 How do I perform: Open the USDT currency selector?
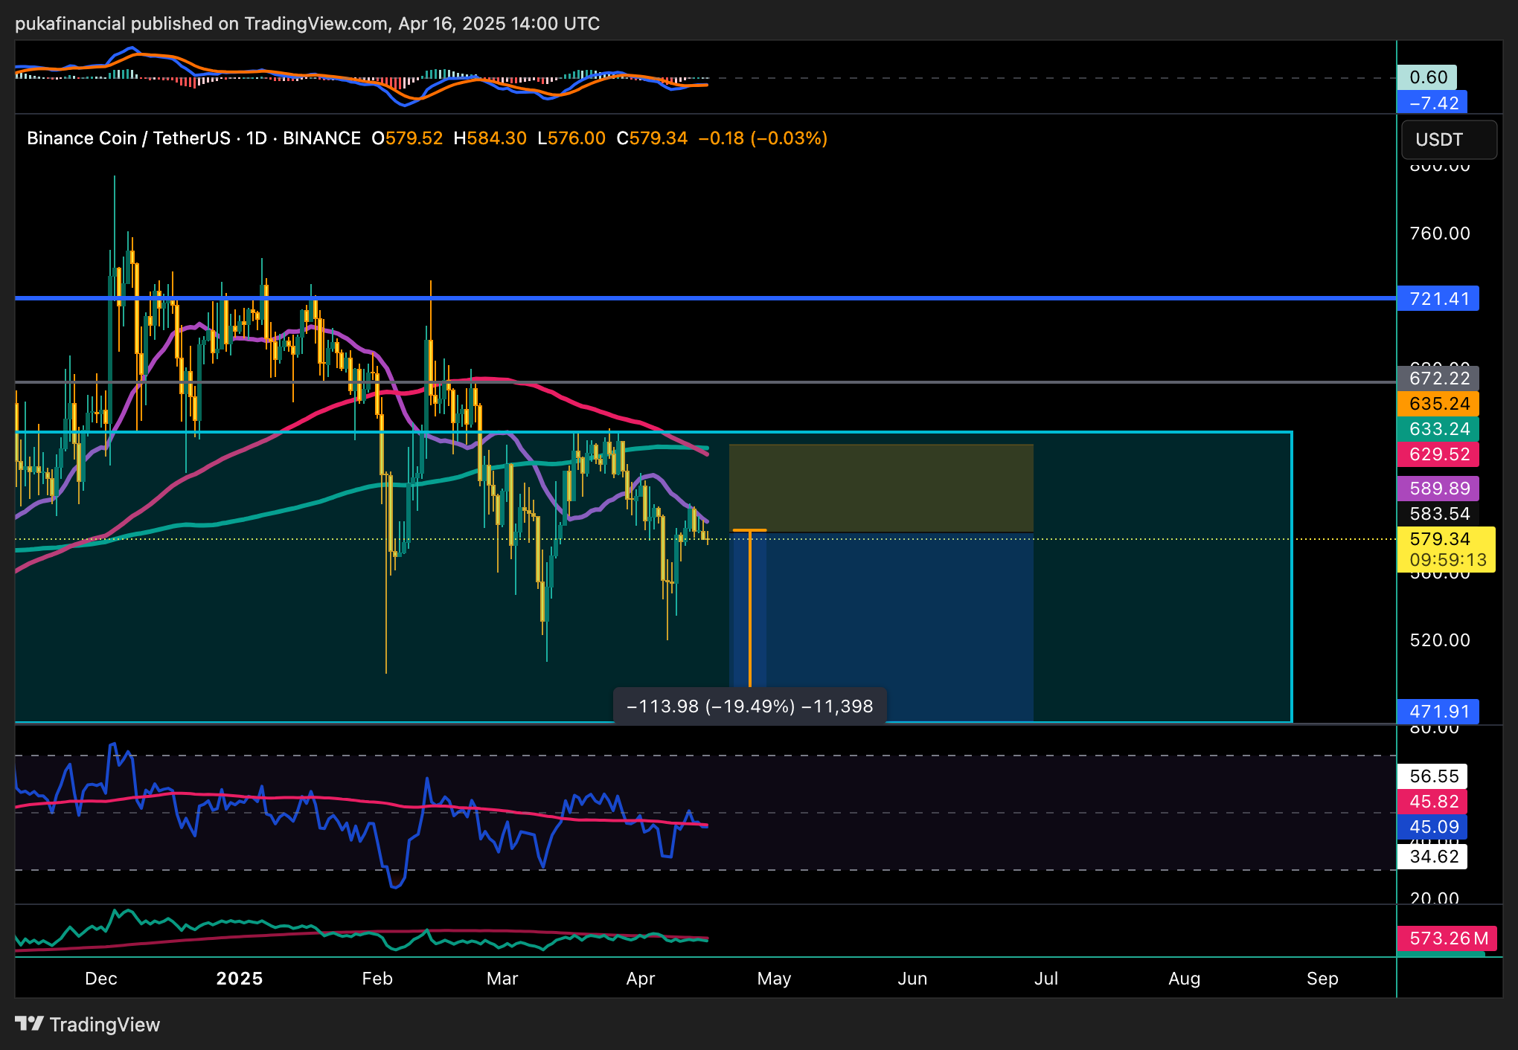coord(1448,140)
